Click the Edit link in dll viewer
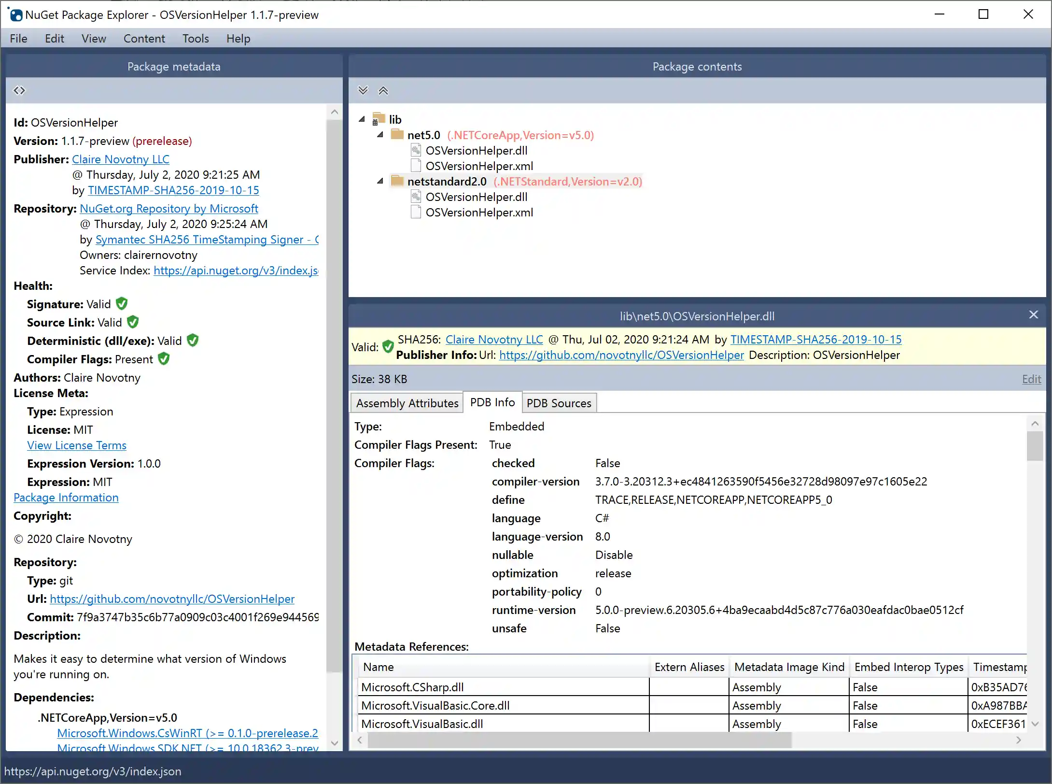The image size is (1052, 784). coord(1031,379)
